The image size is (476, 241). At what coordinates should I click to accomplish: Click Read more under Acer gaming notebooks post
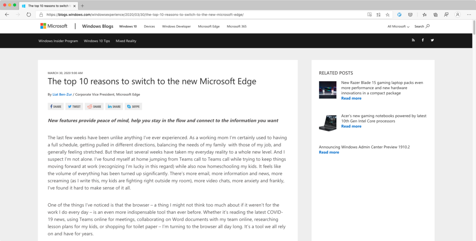click(351, 126)
